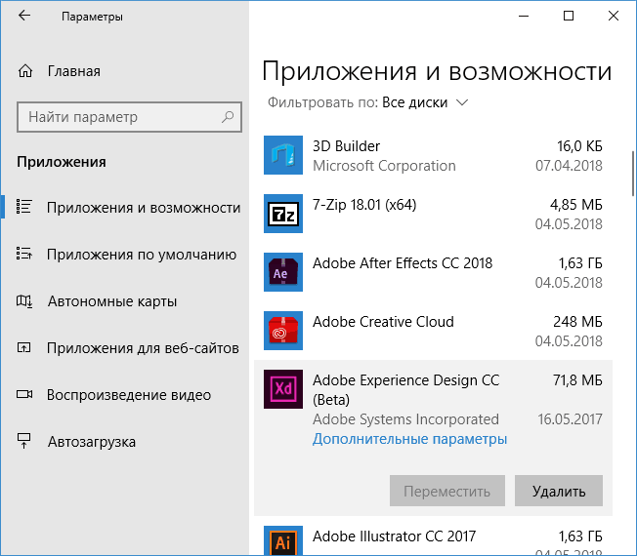637x556 pixels.
Task: Click the vertical scrollbar of apps list
Action: (632, 174)
